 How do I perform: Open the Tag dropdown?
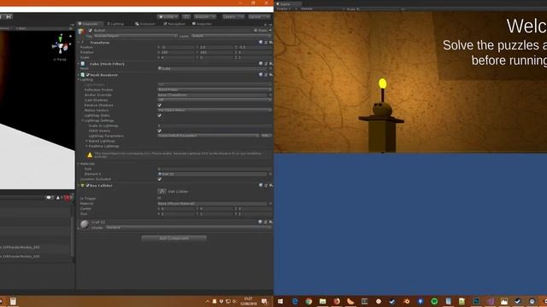click(x=135, y=36)
